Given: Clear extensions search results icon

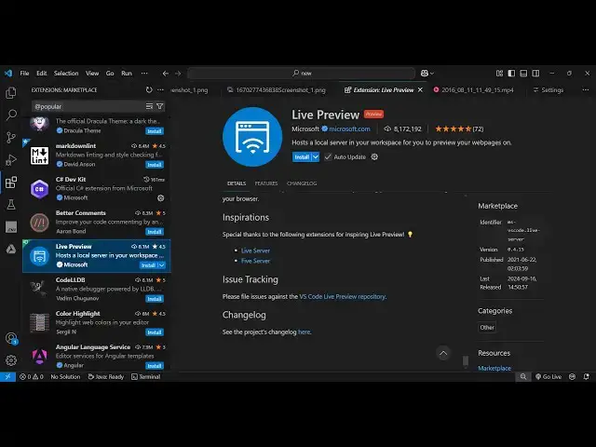Looking at the screenshot, I should (x=149, y=106).
